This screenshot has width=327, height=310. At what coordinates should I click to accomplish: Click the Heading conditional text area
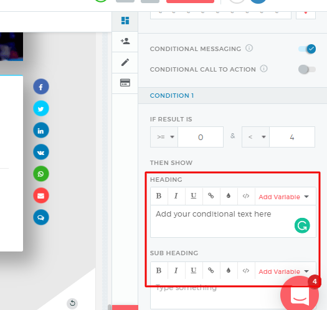tap(233, 222)
